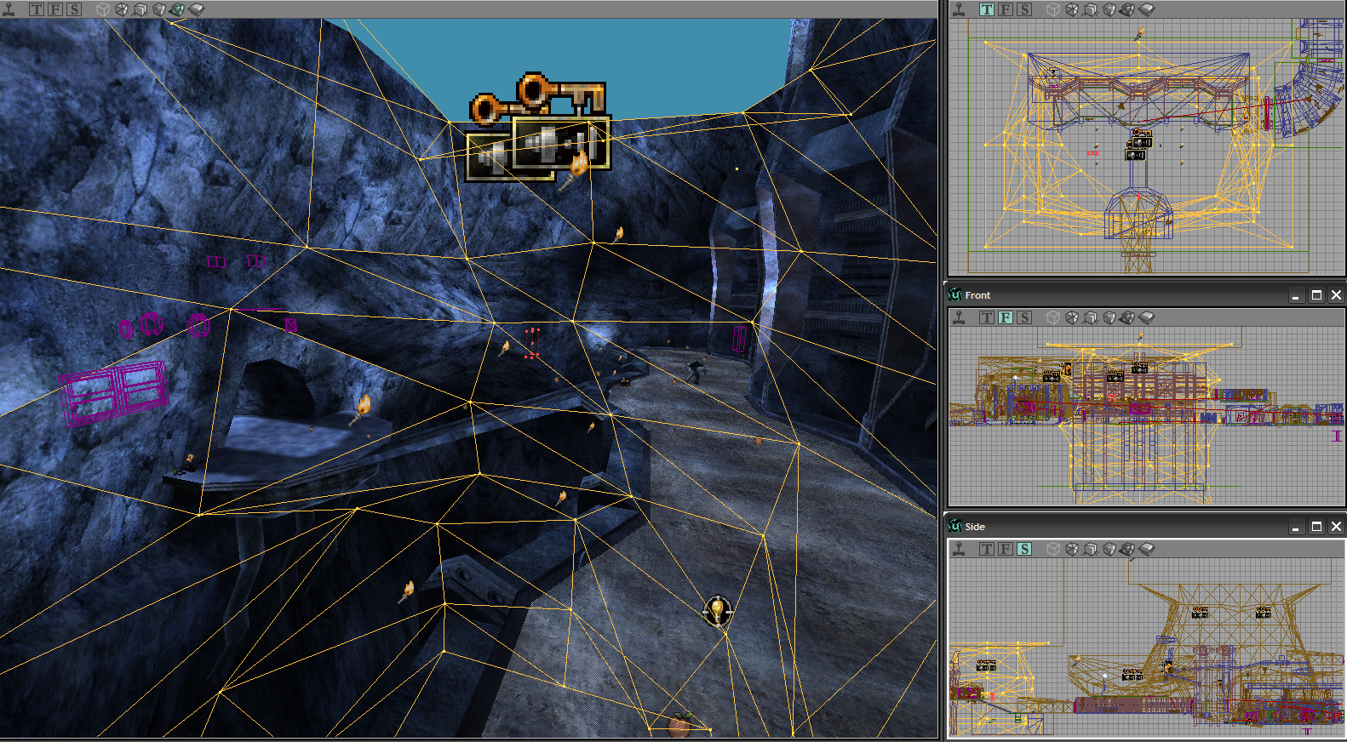Select last layered render icon in perspective toolbar
The width and height of the screenshot is (1347, 742).
(197, 9)
